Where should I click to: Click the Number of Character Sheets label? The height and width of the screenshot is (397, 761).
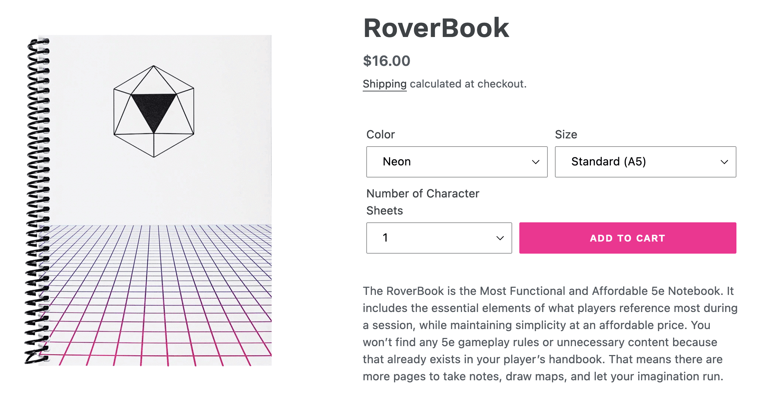click(x=422, y=202)
